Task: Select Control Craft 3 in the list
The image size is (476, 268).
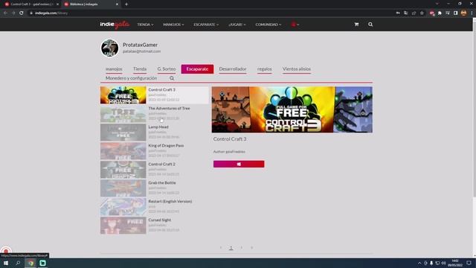Action: (x=155, y=95)
